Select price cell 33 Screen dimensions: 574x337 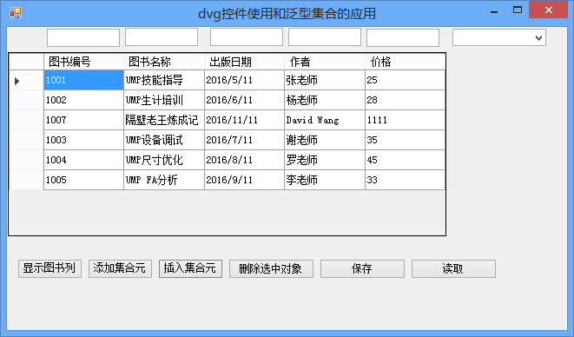(x=406, y=180)
